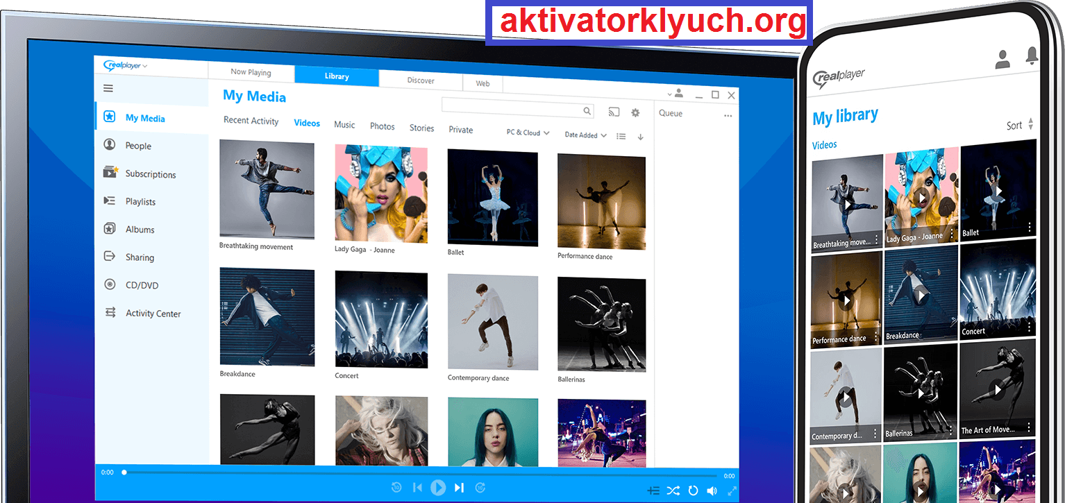Viewport: 1065px width, 503px height.
Task: Open the Concert thumbnail on desktop
Action: pyautogui.click(x=381, y=319)
